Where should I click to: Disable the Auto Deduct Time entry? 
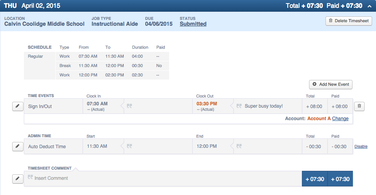[361, 147]
